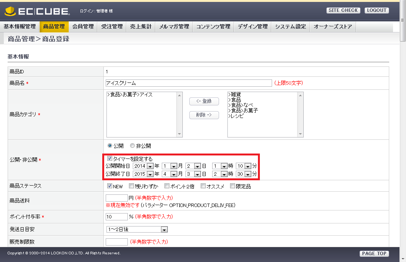This screenshot has height=262, width=406.
Task: Open 公開終了日 hour dropdown
Action: [220, 174]
